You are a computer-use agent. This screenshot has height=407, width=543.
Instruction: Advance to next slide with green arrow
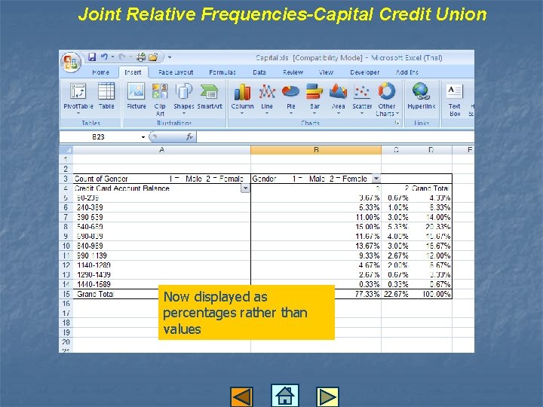(327, 396)
